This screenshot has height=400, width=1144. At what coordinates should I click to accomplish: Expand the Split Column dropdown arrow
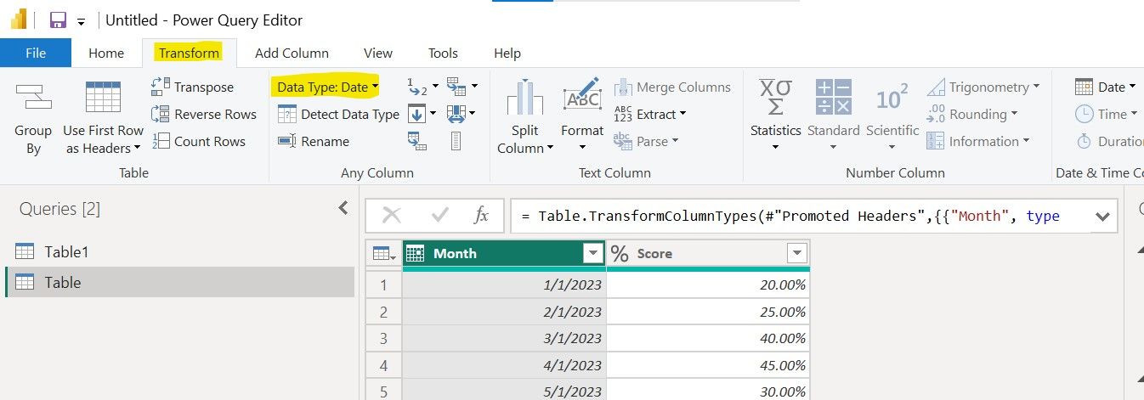point(550,149)
